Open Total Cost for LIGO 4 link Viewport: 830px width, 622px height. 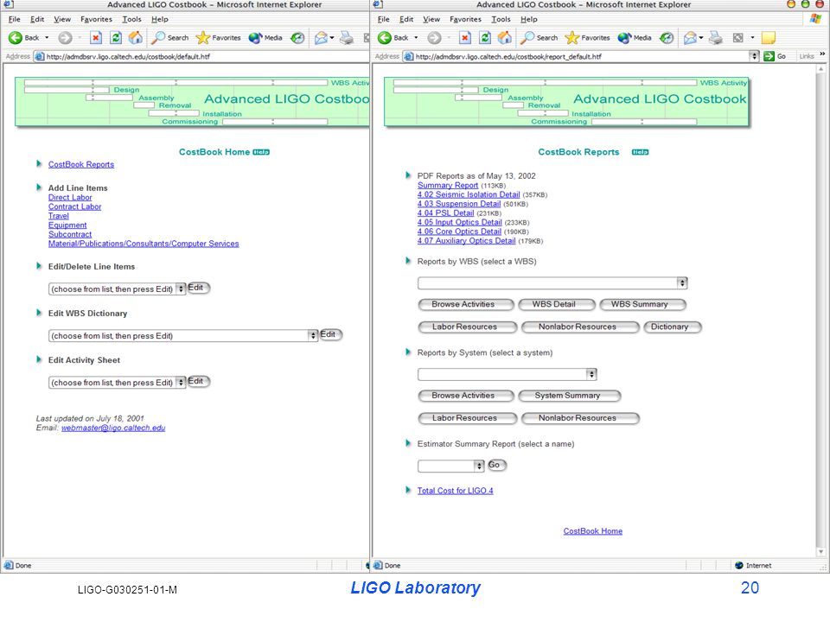[456, 491]
